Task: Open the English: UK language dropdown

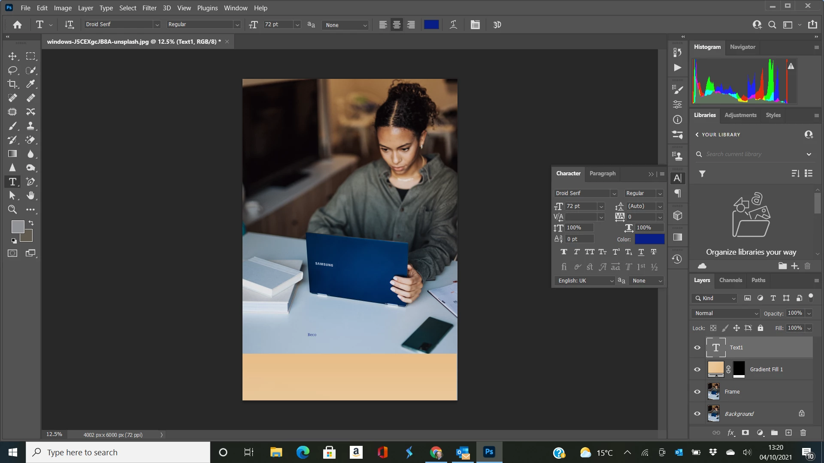Action: (x=585, y=281)
